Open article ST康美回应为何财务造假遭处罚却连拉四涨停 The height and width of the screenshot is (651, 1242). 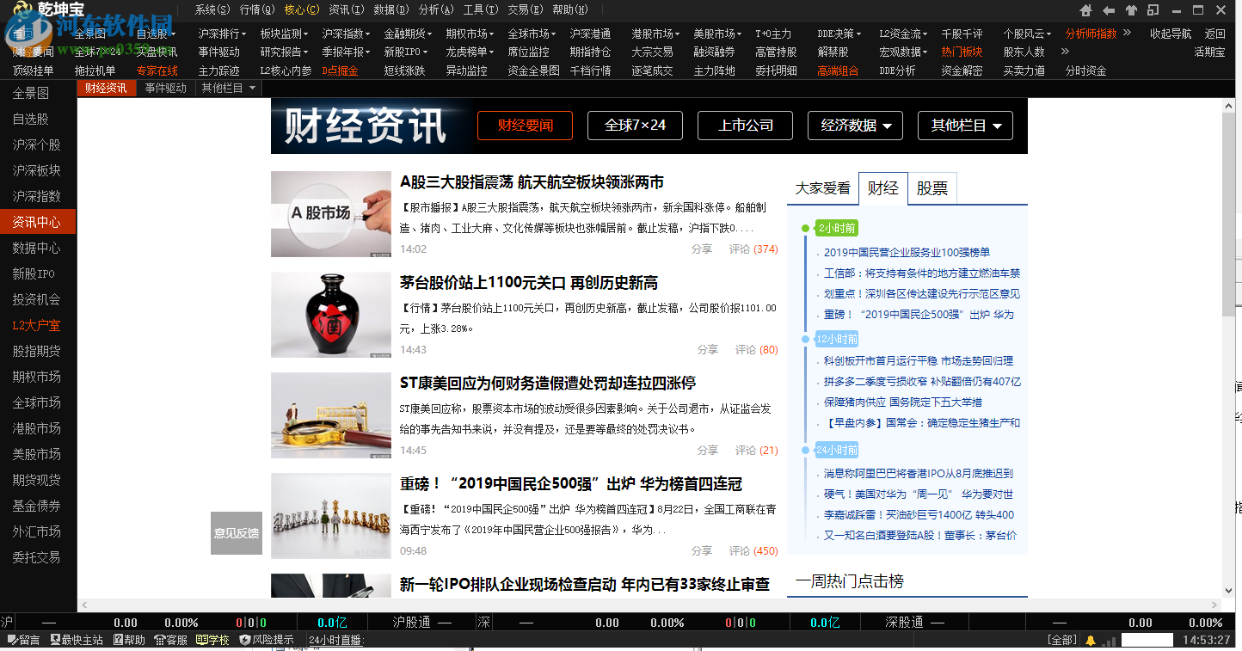click(x=548, y=384)
